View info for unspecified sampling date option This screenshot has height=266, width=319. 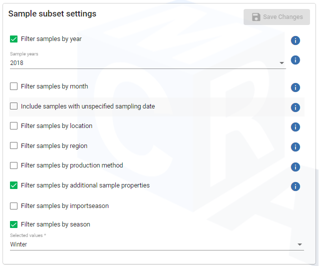(295, 107)
